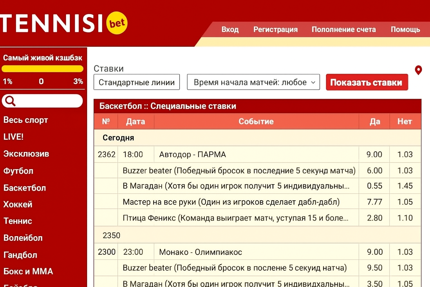Open the Регистрация link

(x=275, y=29)
